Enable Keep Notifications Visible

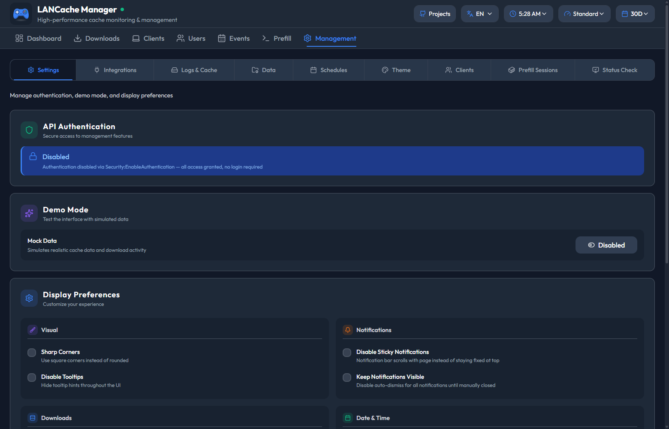click(x=347, y=378)
